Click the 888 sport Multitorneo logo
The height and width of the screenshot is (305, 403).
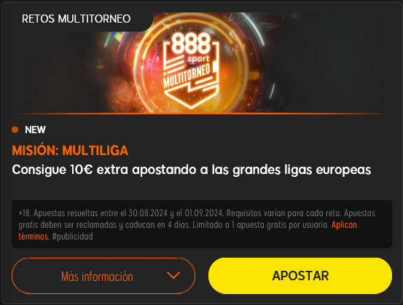191,71
